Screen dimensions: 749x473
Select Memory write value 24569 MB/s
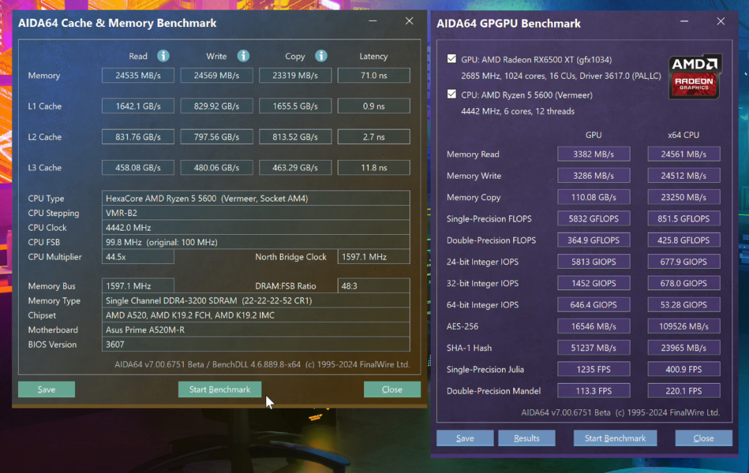[216, 75]
